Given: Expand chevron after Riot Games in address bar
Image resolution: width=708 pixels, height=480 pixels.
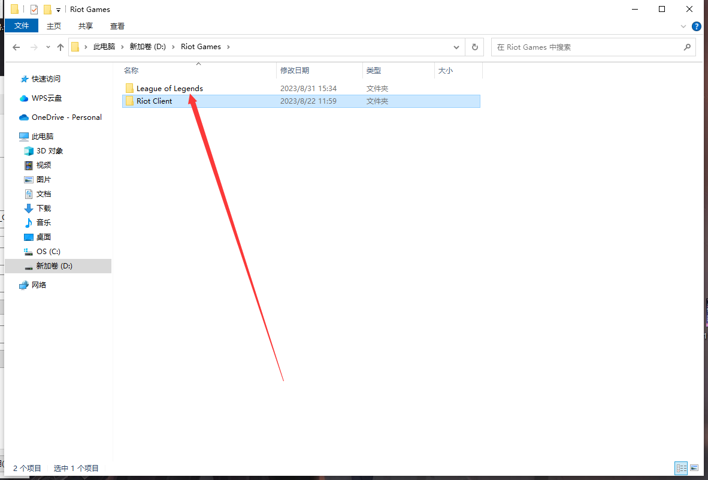Looking at the screenshot, I should tap(228, 47).
